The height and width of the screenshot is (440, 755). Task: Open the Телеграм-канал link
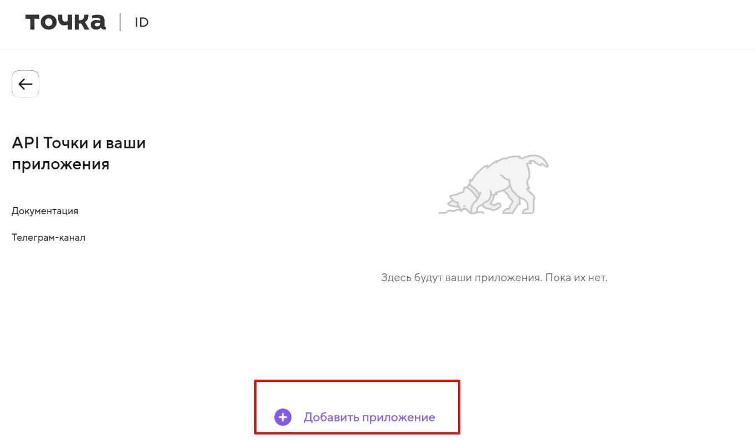click(49, 237)
